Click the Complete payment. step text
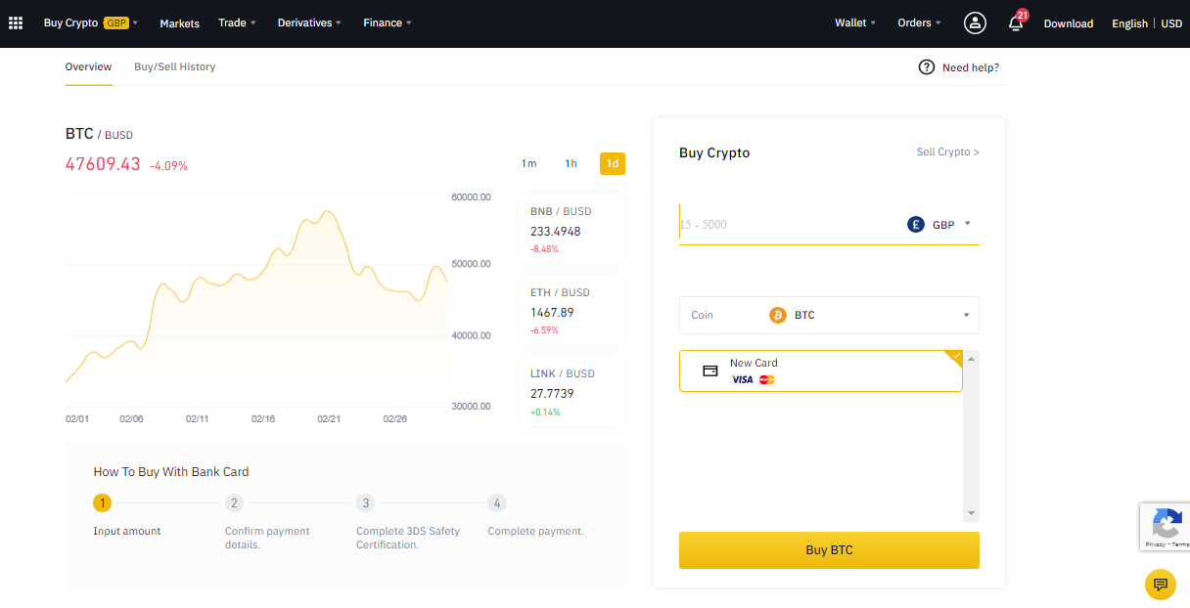The image size is (1190, 608). tap(535, 531)
